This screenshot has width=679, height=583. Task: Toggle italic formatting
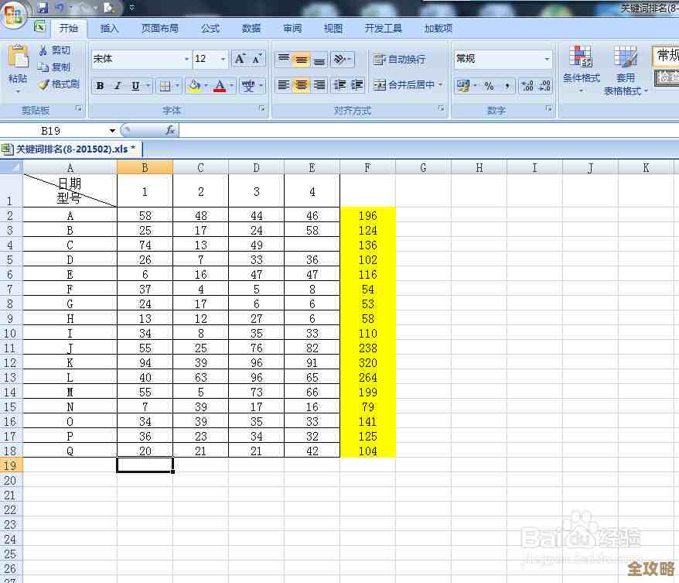118,86
